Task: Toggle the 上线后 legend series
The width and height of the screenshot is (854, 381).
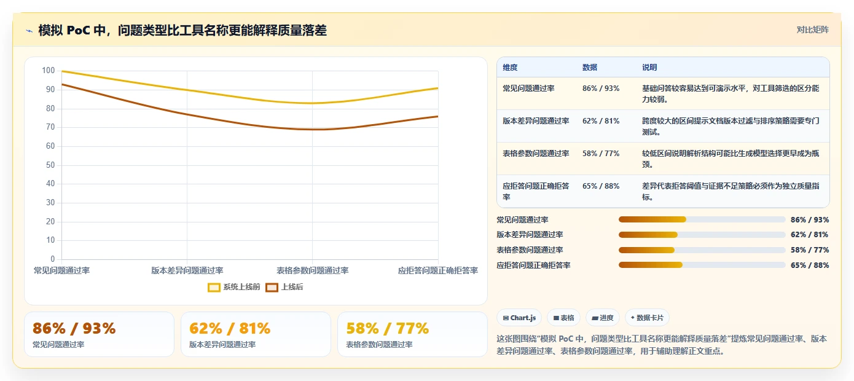Action: coord(284,287)
